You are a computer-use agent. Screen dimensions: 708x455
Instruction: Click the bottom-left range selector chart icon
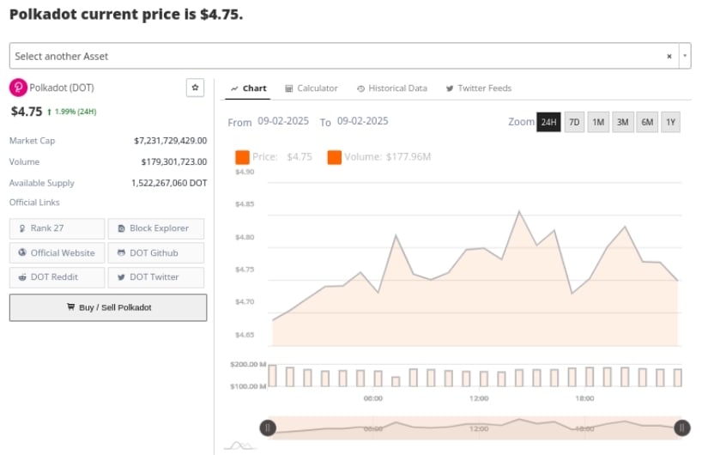pos(240,445)
